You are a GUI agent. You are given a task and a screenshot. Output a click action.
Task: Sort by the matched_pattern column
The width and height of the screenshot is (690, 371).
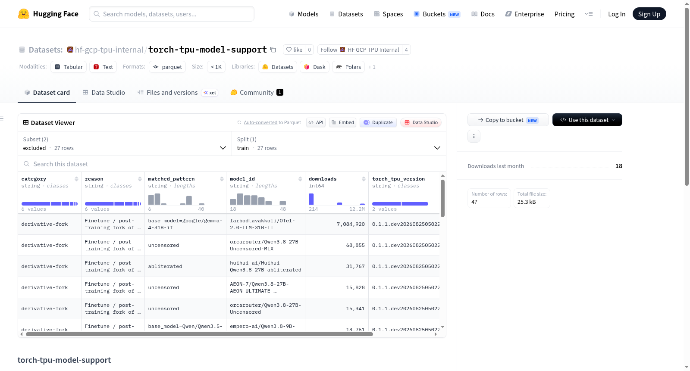click(x=222, y=179)
